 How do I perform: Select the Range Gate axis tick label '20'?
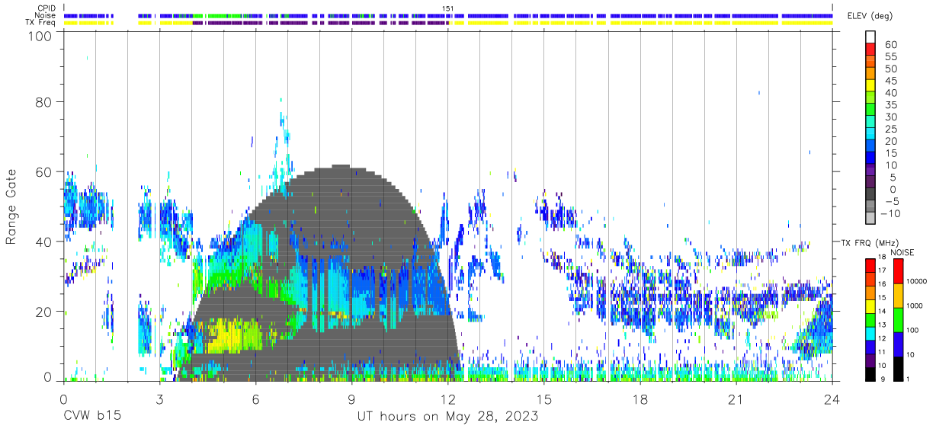(45, 312)
